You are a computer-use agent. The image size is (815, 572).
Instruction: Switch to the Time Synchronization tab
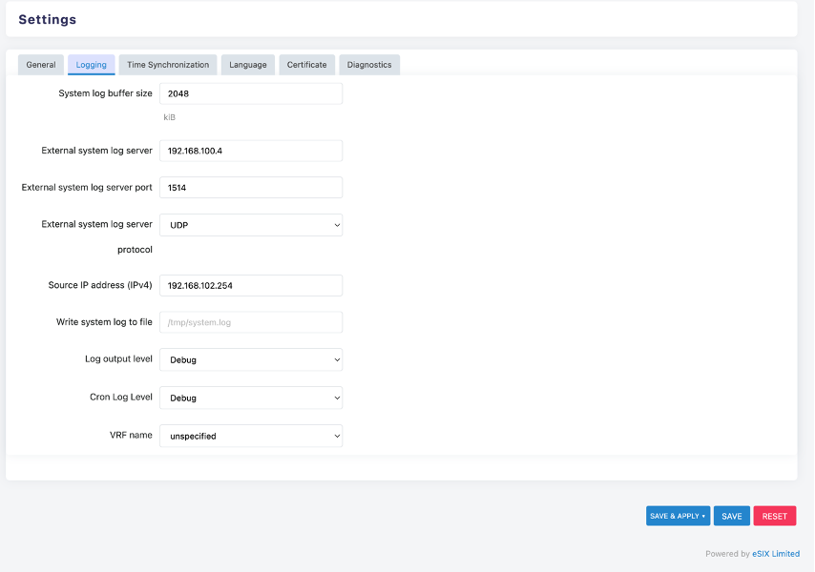[x=167, y=64]
